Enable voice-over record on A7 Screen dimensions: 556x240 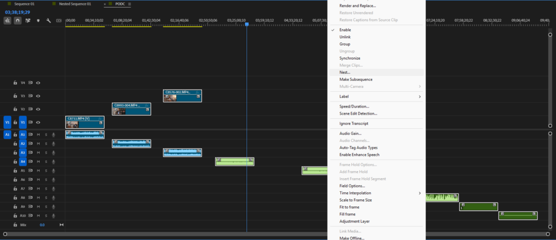(54, 188)
